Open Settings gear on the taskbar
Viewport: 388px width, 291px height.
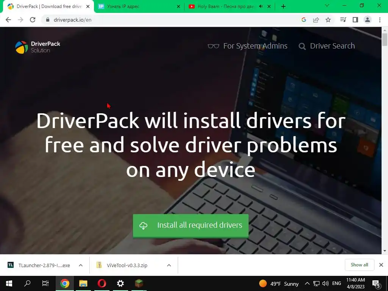120,283
